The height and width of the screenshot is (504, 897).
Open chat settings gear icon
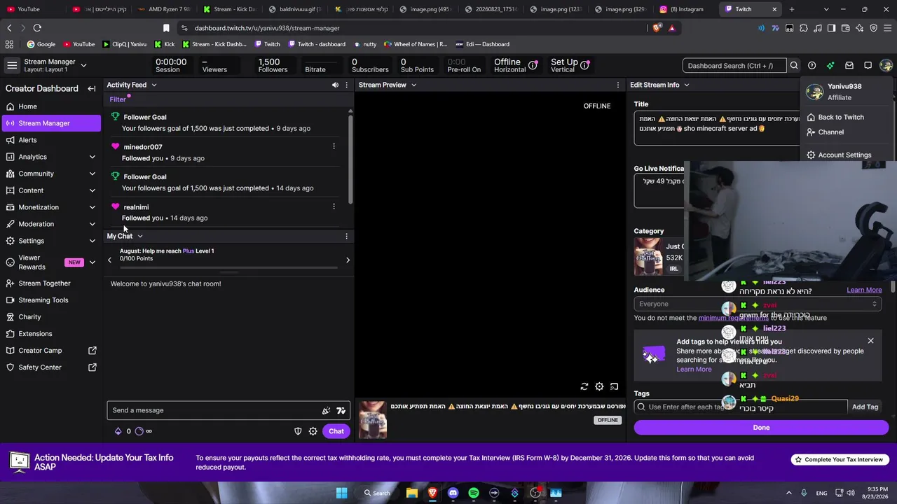(313, 431)
